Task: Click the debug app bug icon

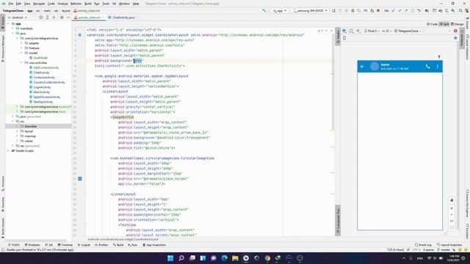Action: point(352,10)
